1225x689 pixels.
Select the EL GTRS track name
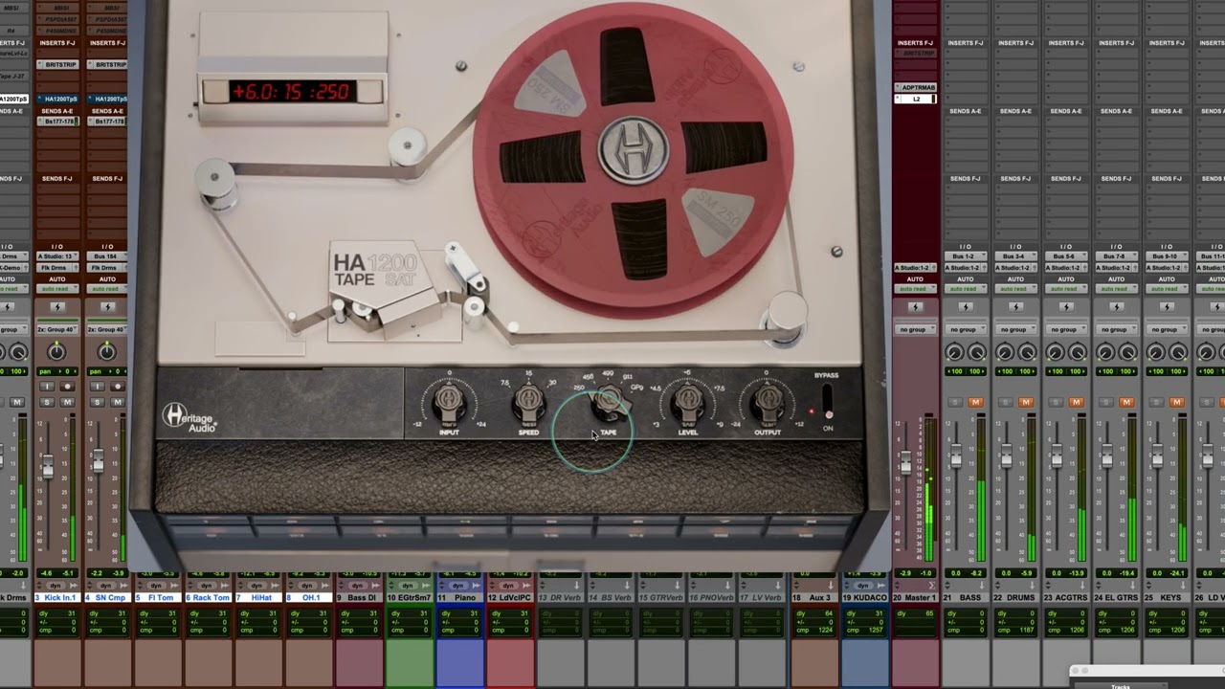point(1116,597)
